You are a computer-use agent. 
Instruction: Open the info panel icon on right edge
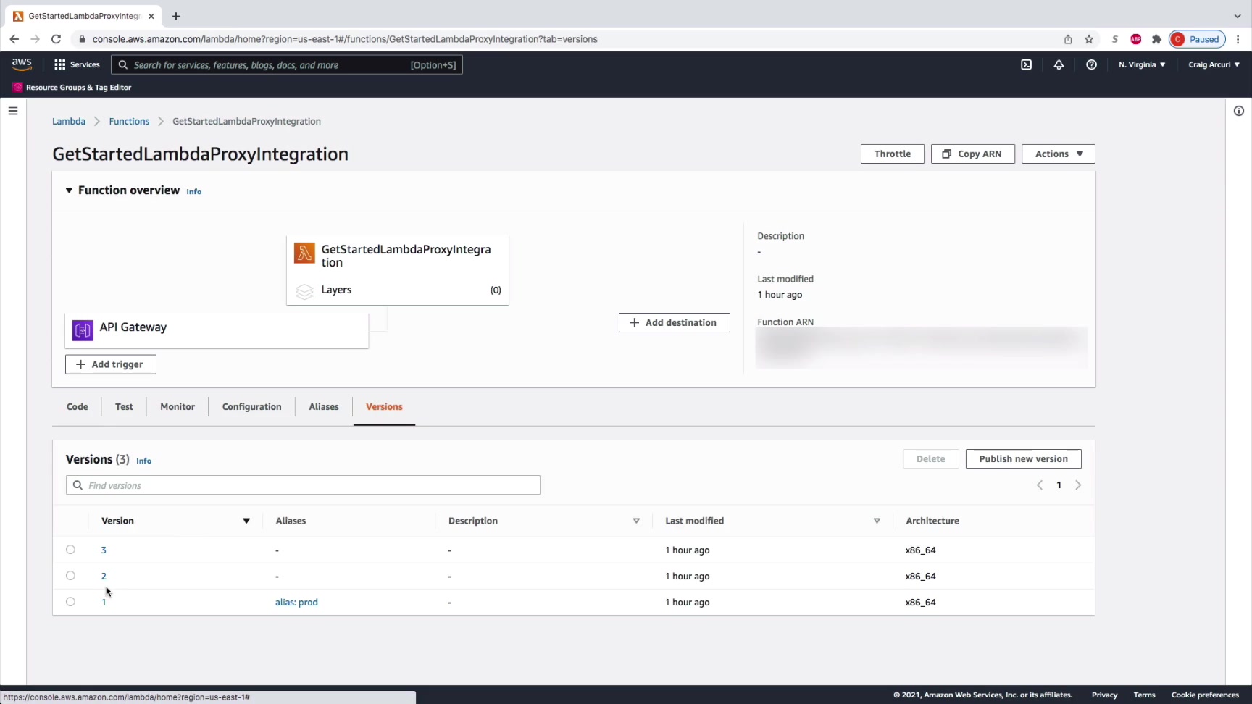tap(1239, 111)
